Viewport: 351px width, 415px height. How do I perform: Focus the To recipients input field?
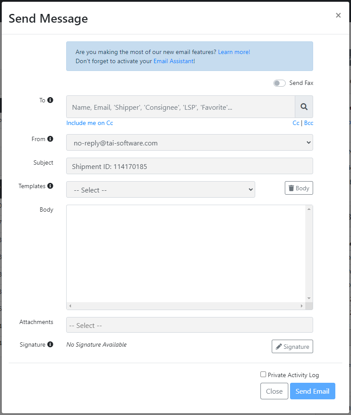[181, 107]
